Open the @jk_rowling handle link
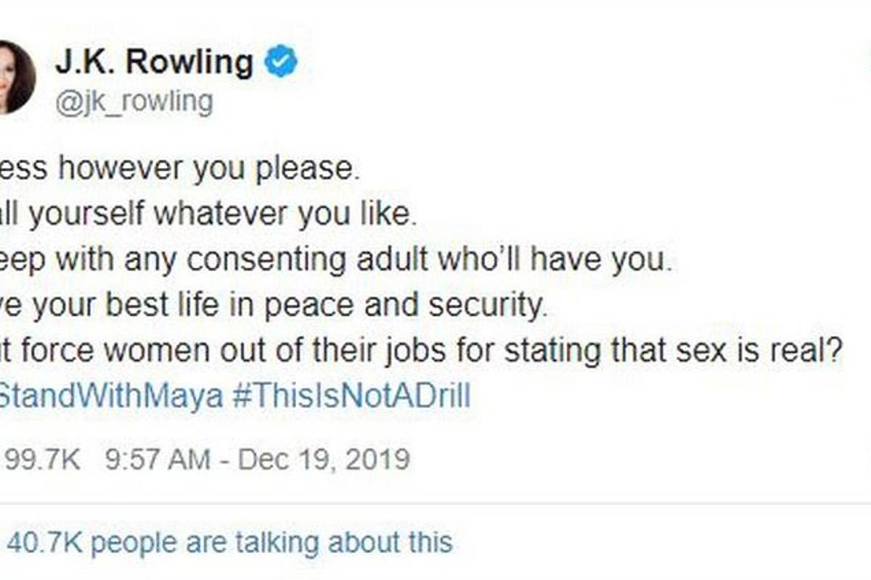 click(134, 102)
